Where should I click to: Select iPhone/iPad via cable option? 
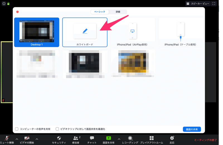(x=181, y=32)
